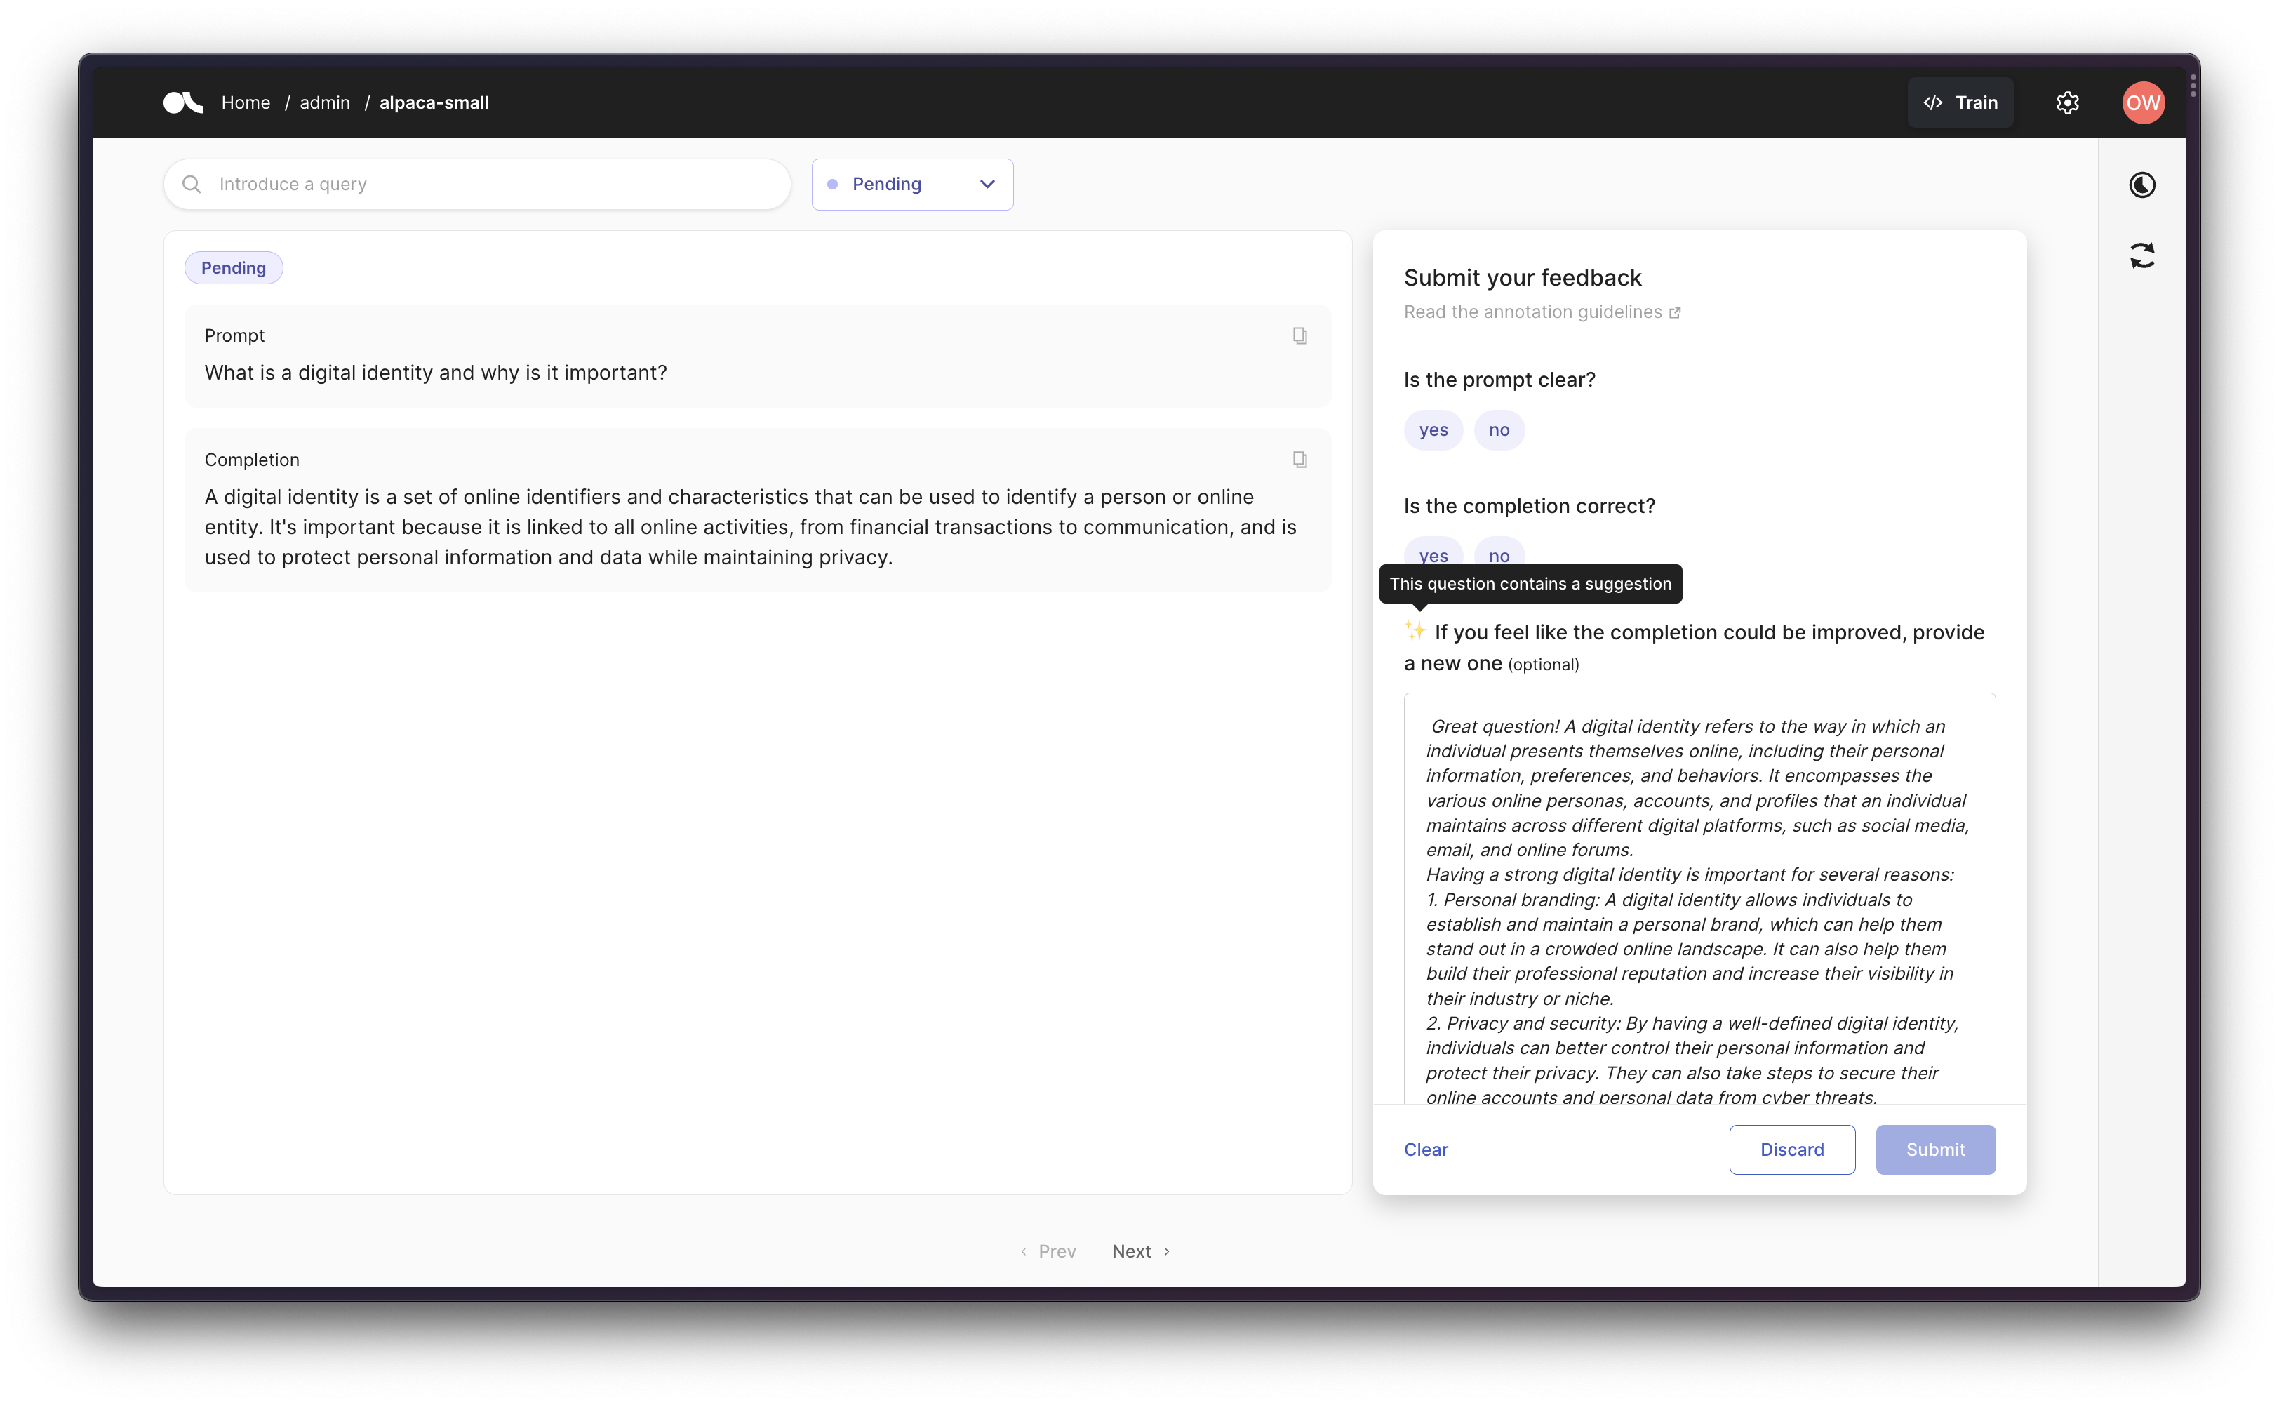Open the Pending status dropdown
Screen dimensions: 2279x1405
tap(911, 184)
